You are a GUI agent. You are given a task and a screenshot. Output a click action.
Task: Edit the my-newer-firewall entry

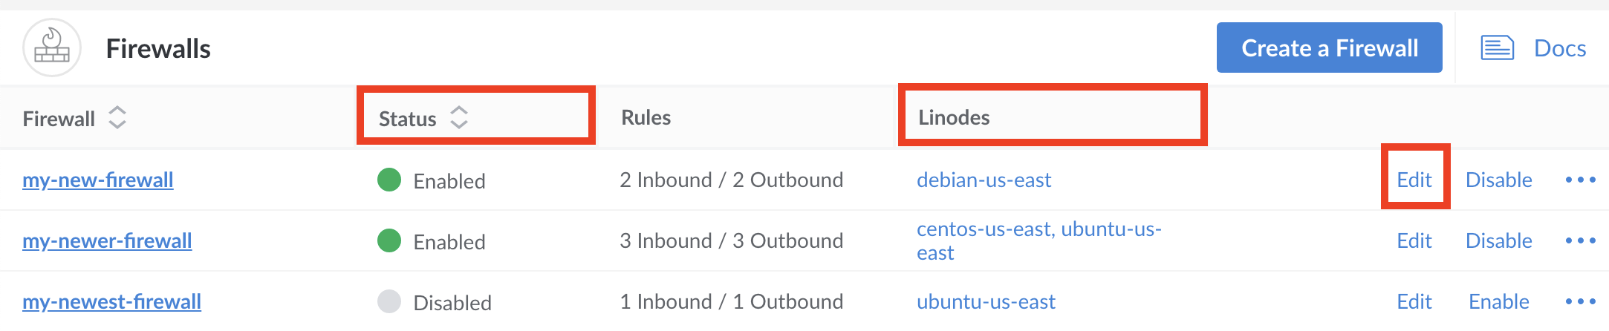[x=1414, y=240]
